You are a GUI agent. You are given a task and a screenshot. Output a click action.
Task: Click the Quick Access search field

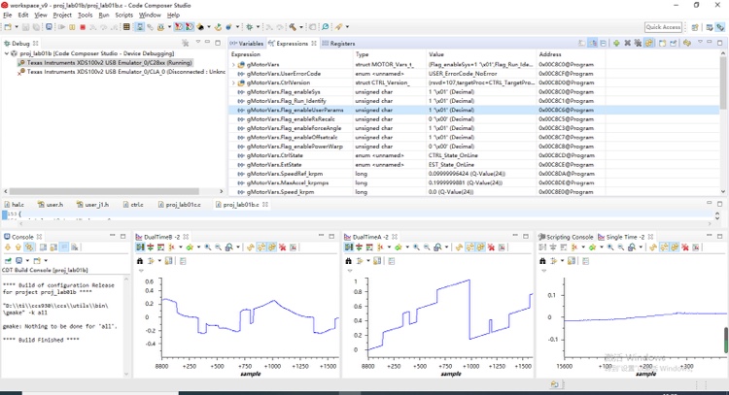pyautogui.click(x=663, y=27)
